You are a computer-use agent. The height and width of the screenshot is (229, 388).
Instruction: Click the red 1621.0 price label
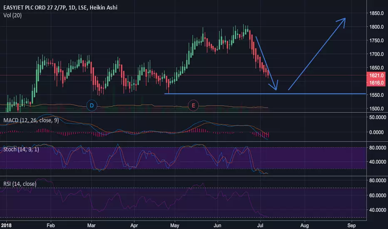(376, 75)
